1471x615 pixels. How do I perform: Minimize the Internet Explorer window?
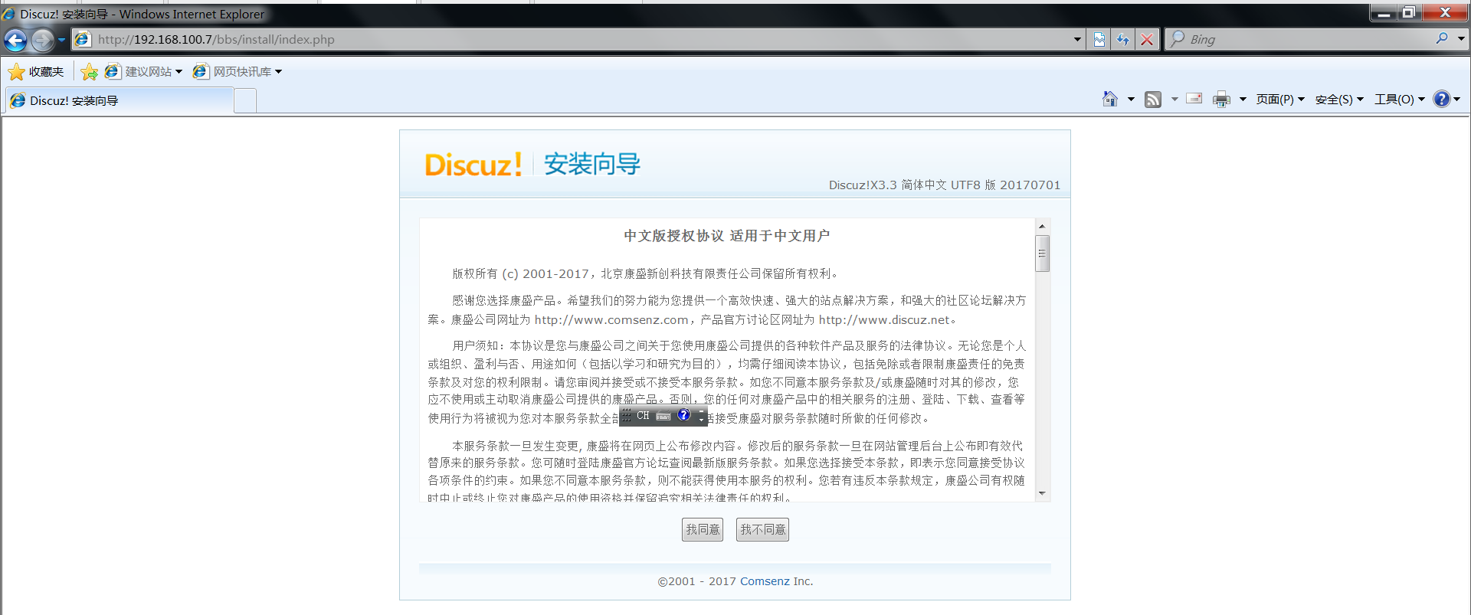[x=1383, y=12]
